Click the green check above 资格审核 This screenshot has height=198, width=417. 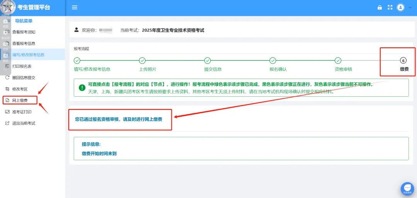[x=338, y=60]
